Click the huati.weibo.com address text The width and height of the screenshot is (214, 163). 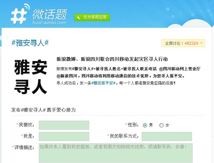coord(49,23)
